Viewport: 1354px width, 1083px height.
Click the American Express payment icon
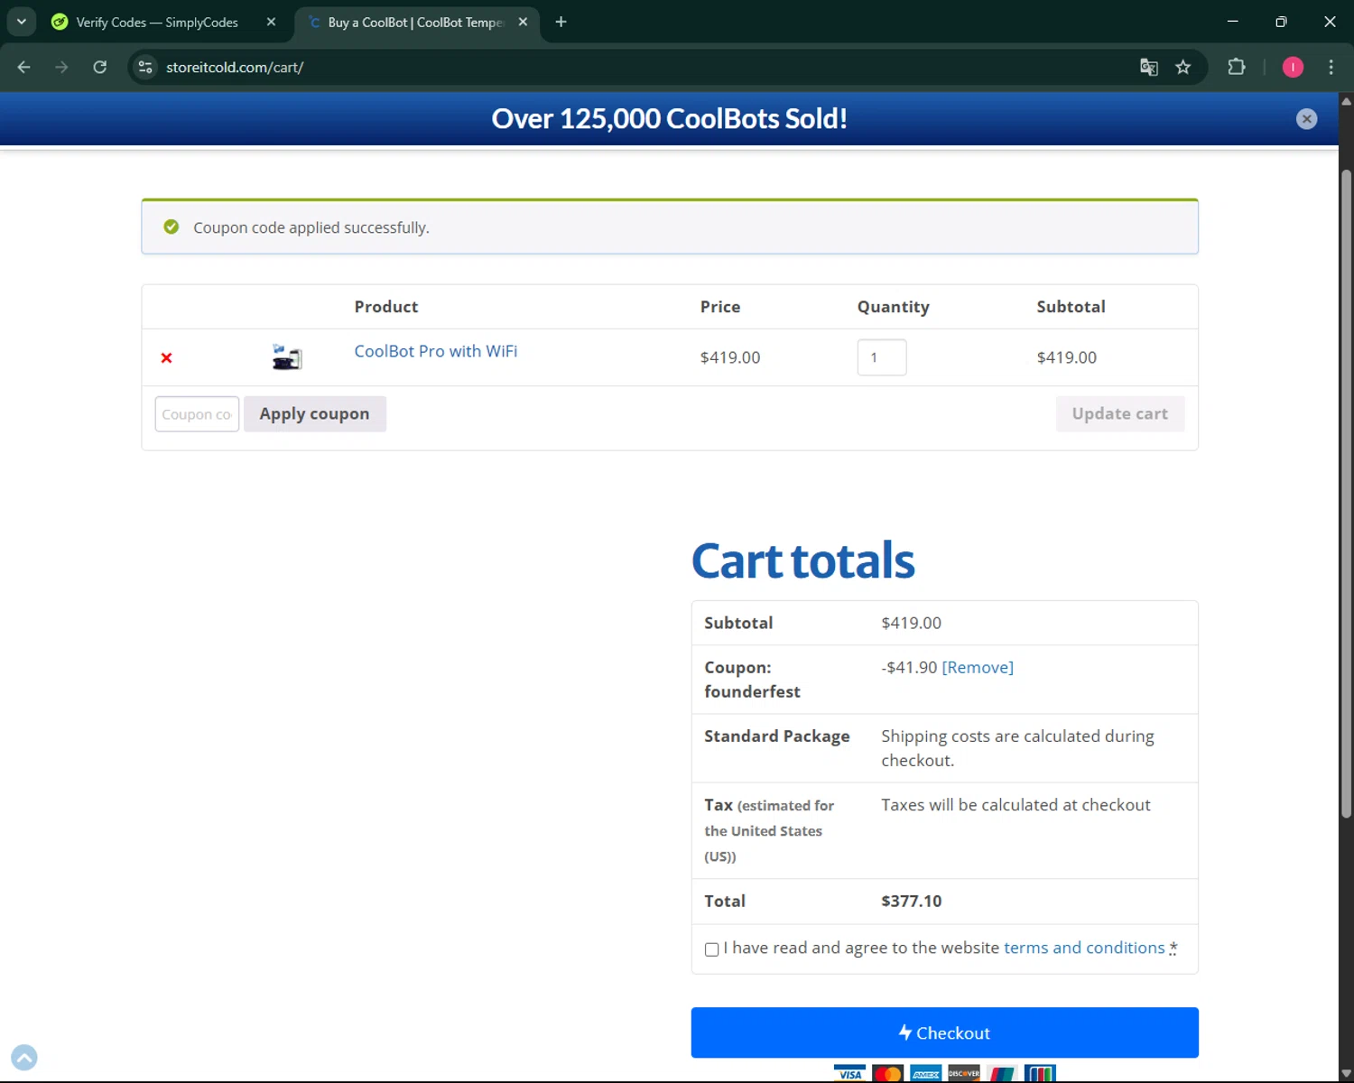click(926, 1074)
